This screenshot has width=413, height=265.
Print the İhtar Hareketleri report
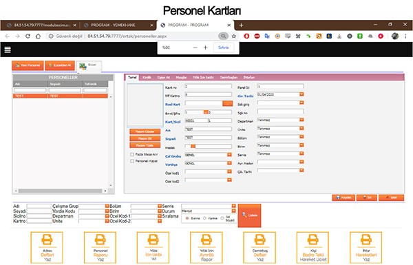[366, 247]
